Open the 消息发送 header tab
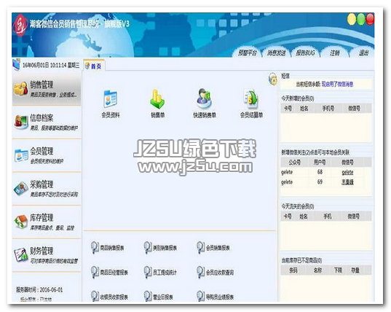 pos(276,53)
